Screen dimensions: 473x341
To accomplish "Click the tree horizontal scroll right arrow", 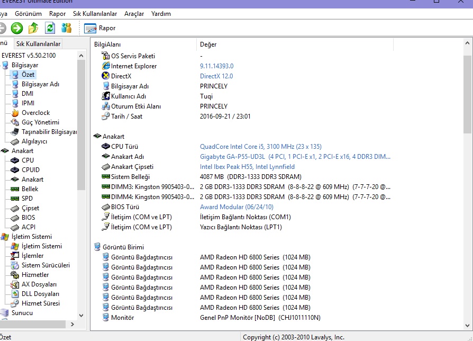I will 72,325.
